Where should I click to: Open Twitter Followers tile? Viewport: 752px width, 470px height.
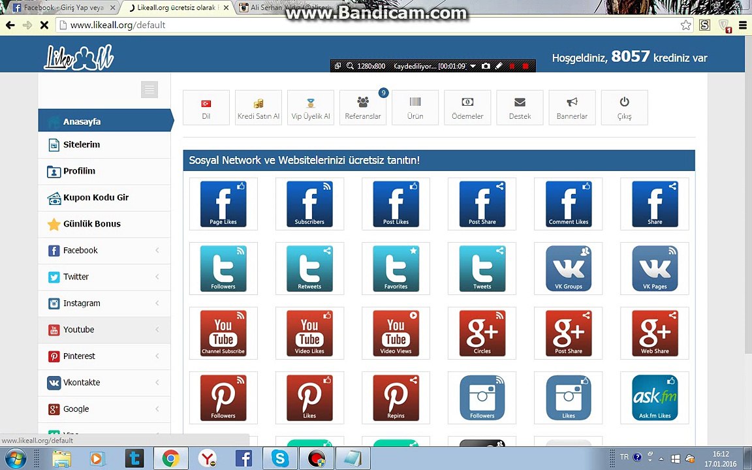point(223,268)
